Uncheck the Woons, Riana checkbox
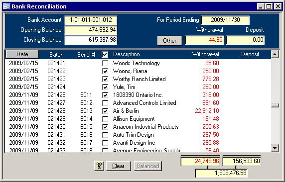 click(x=105, y=71)
